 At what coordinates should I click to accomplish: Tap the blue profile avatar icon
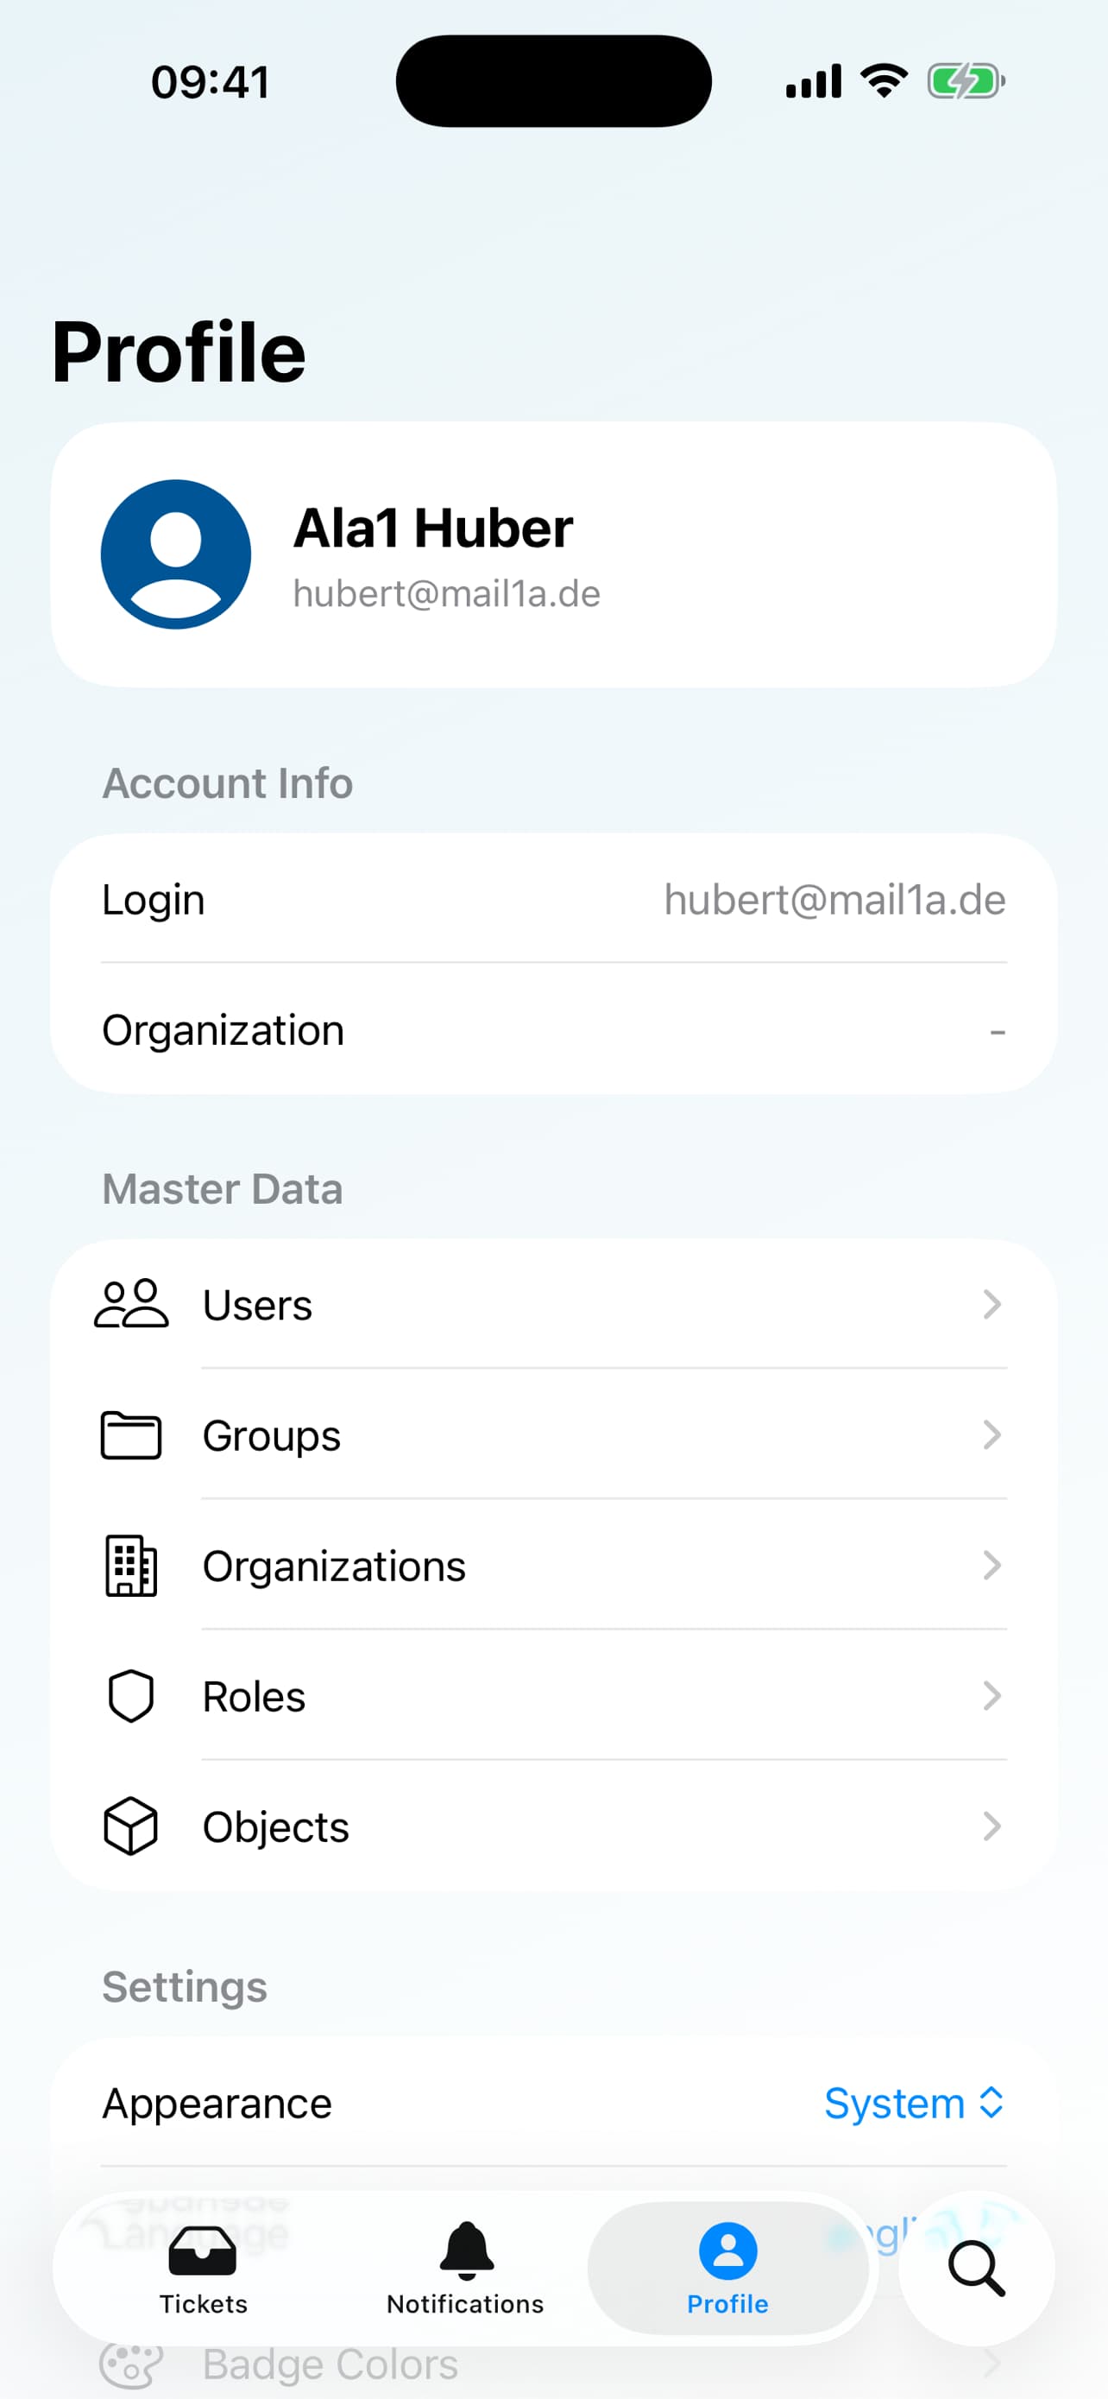tap(176, 554)
